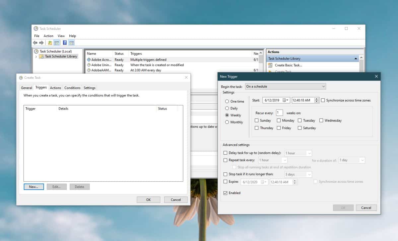Screen dimensions: 398x241
Task: Open the Expire date calendar picker
Action: point(264,182)
